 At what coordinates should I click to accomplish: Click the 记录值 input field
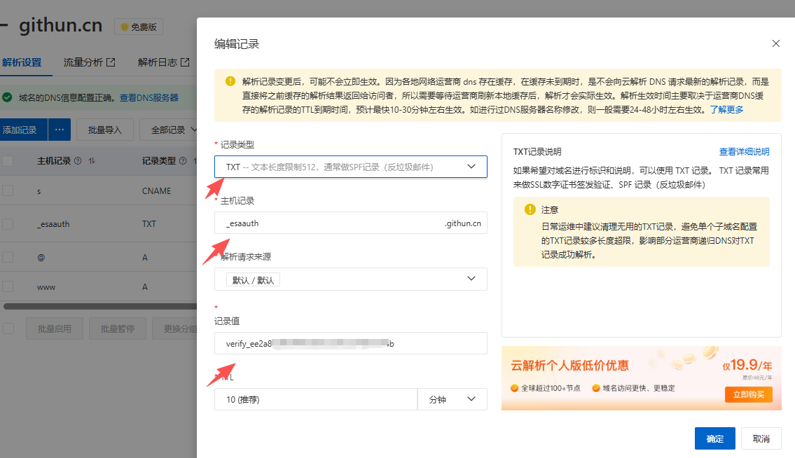pyautogui.click(x=350, y=343)
